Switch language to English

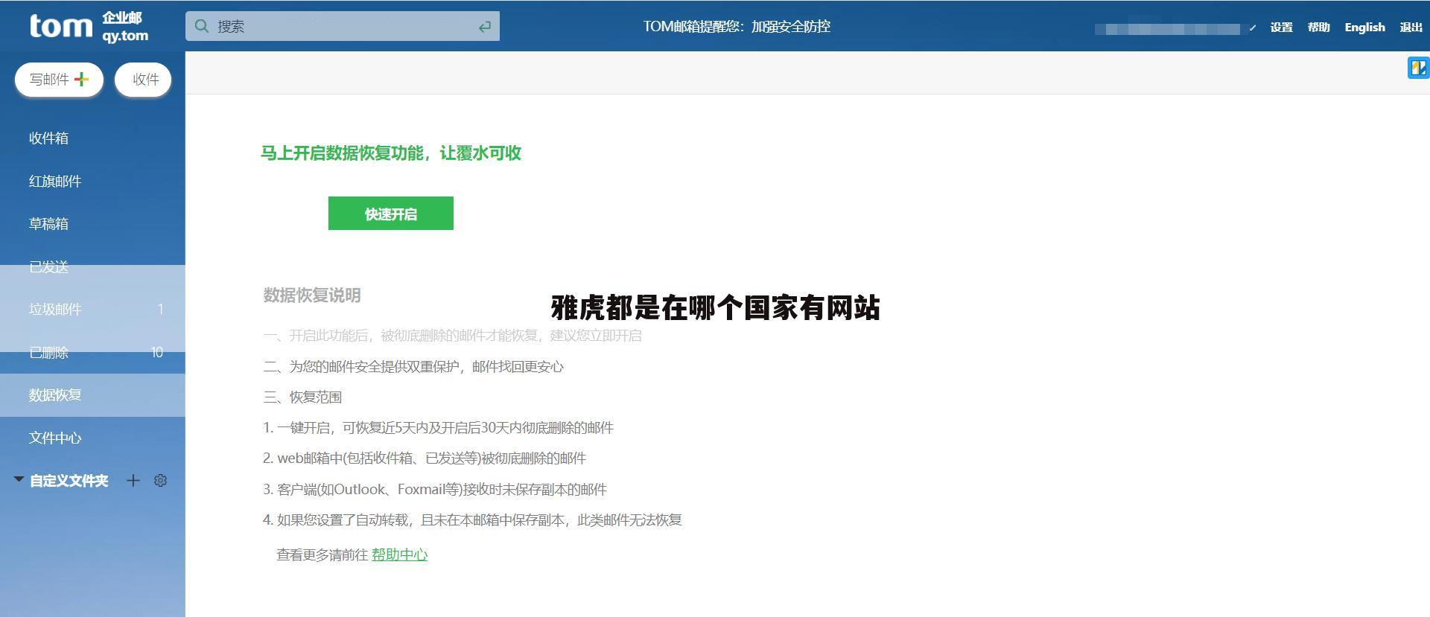(1364, 28)
